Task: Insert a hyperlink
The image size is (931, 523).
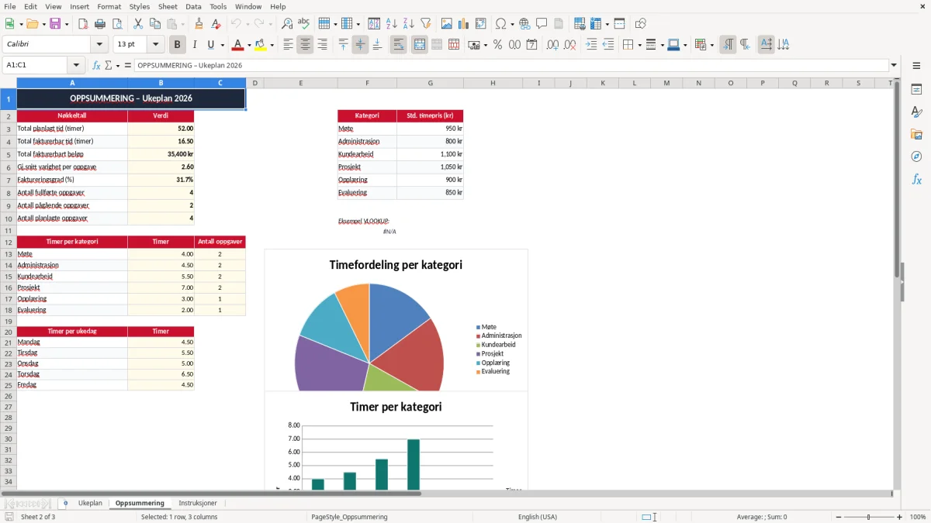Action: [524, 24]
